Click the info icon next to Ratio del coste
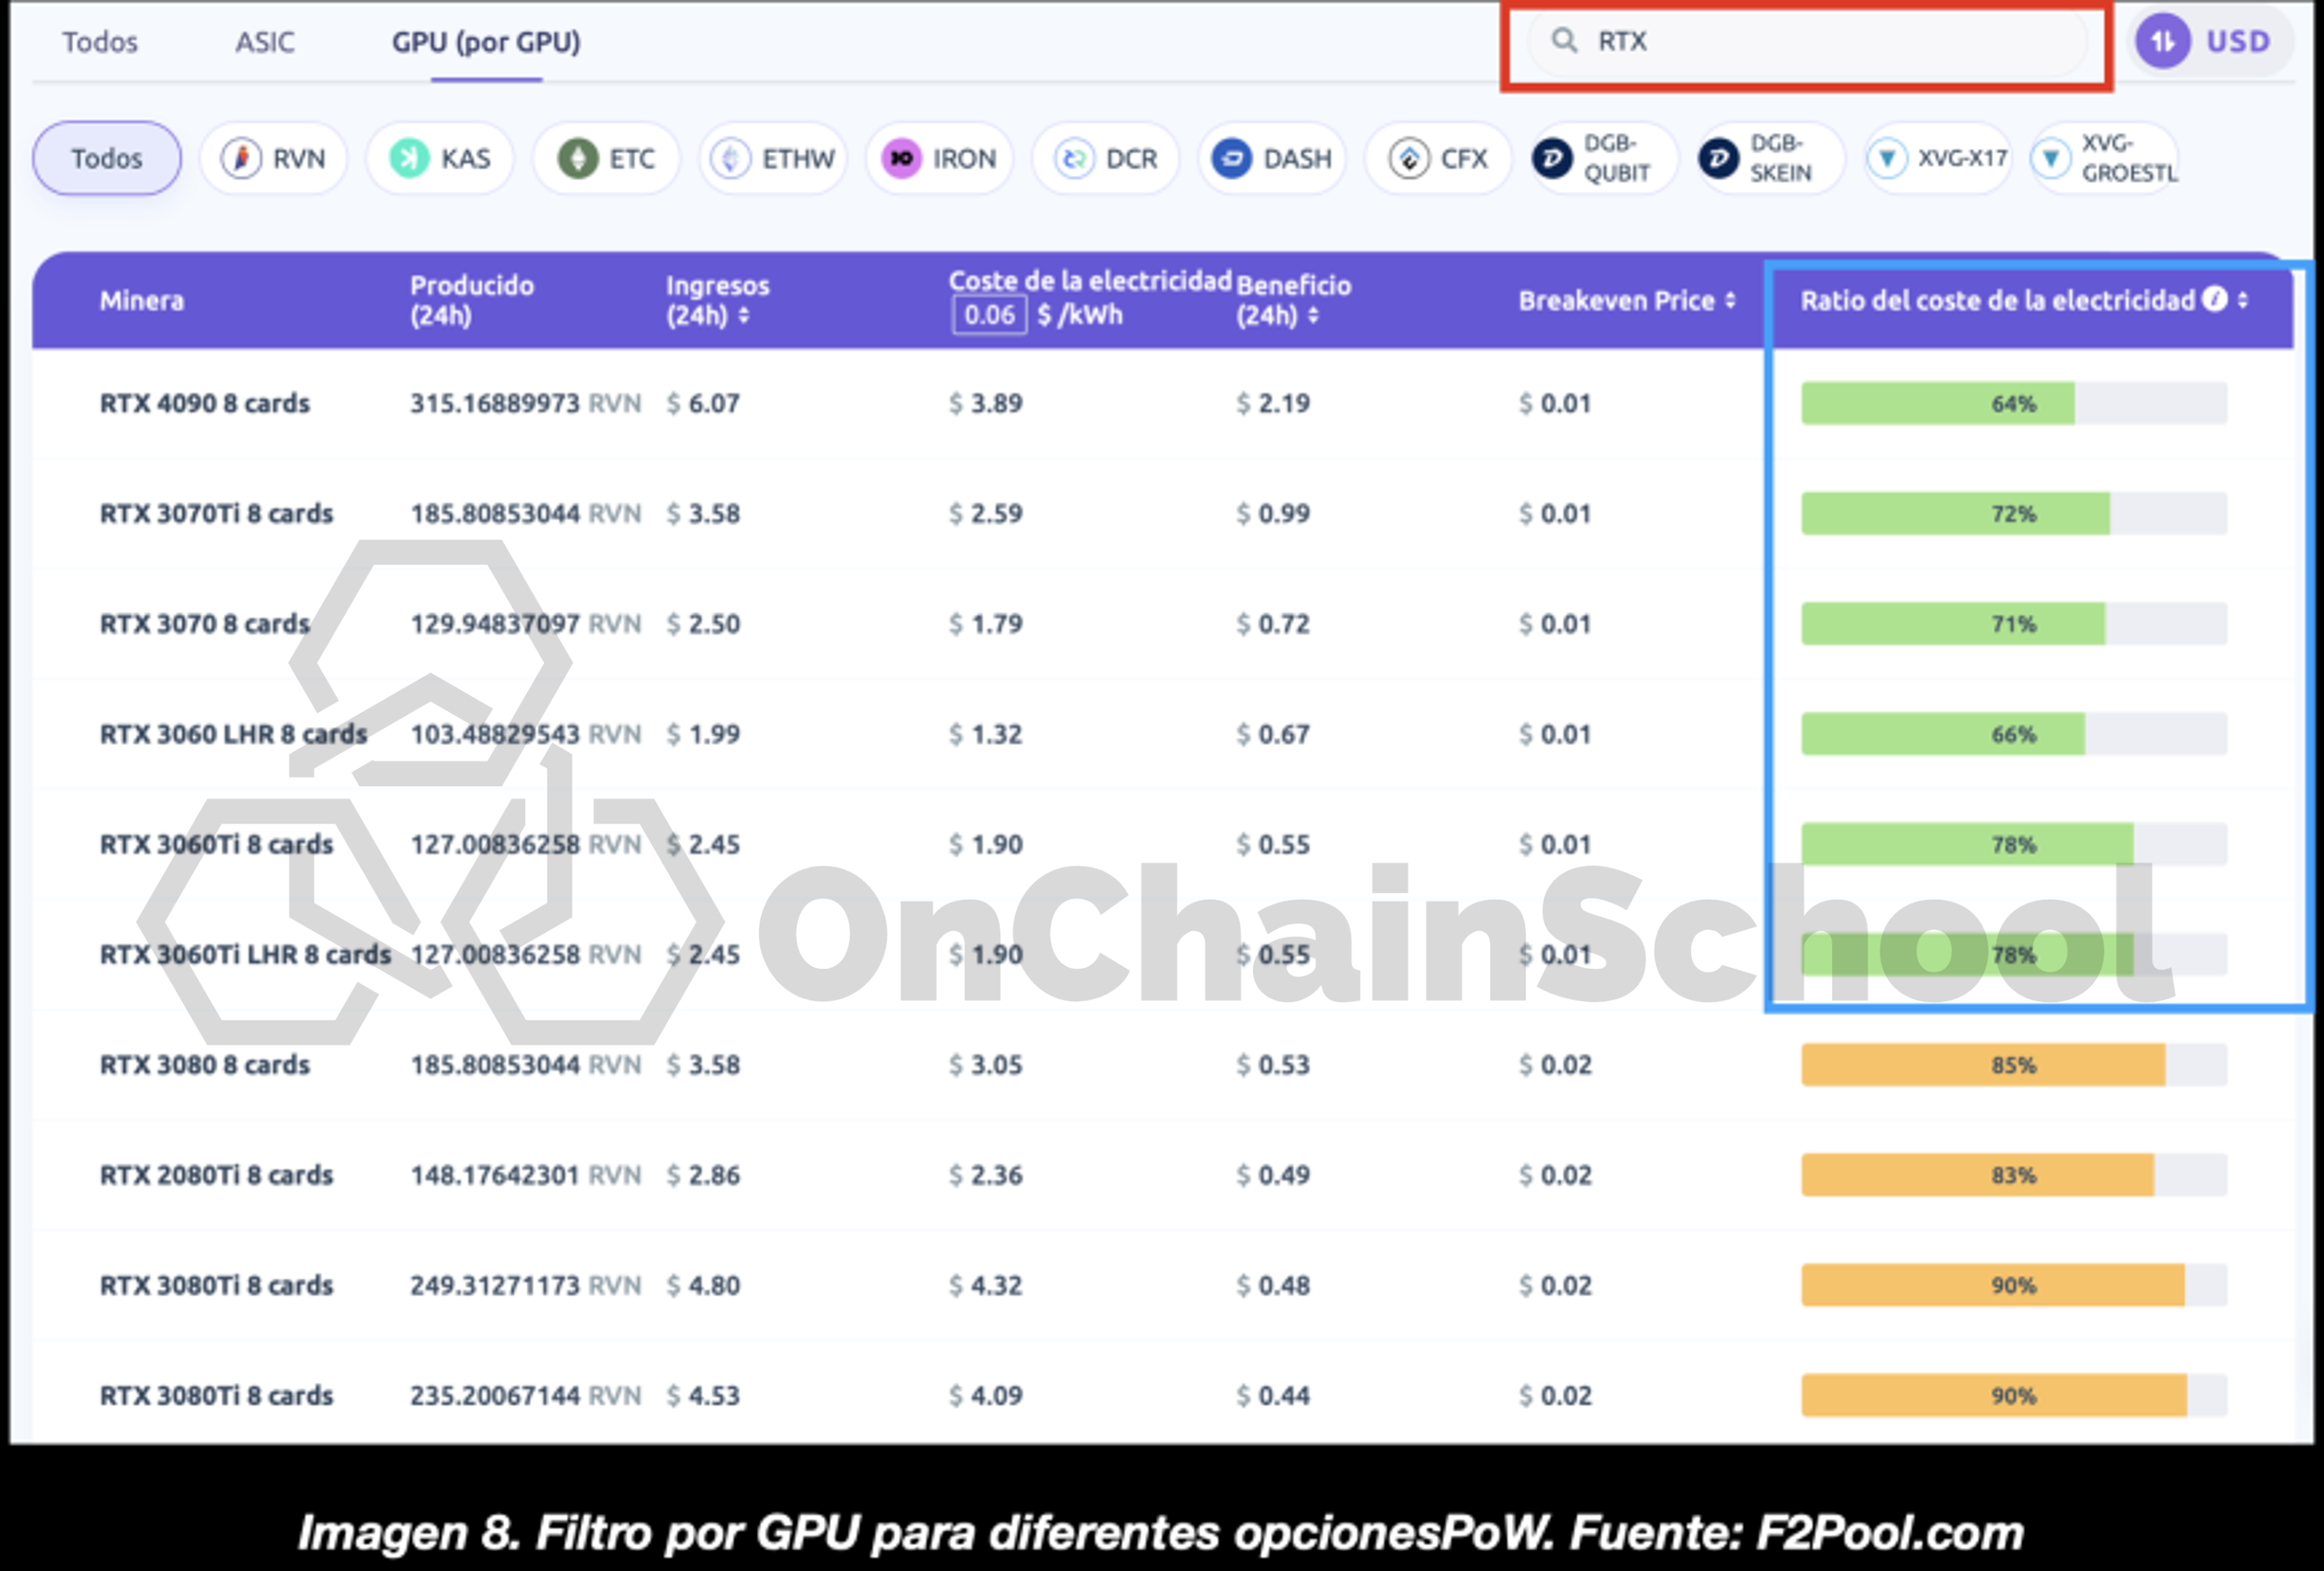 pos(2215,299)
